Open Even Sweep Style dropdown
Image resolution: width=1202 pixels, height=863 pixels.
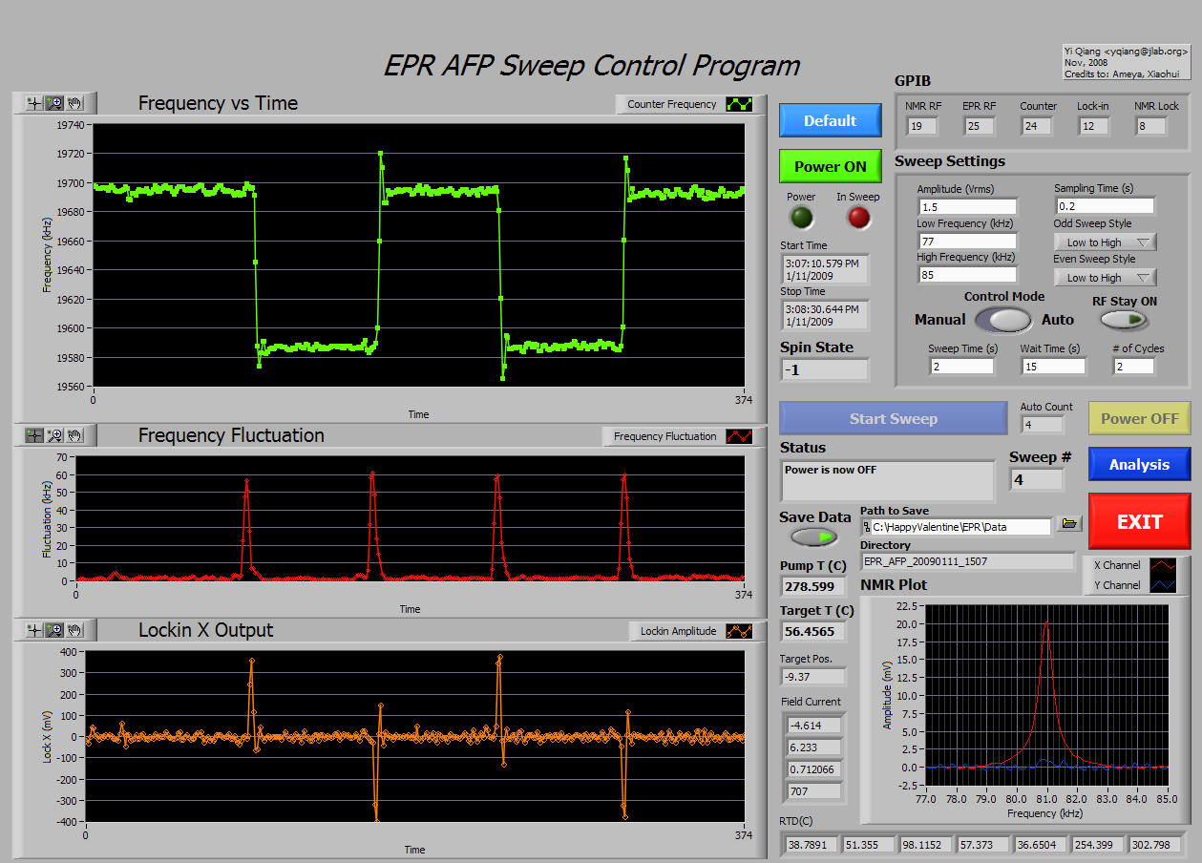(1105, 278)
